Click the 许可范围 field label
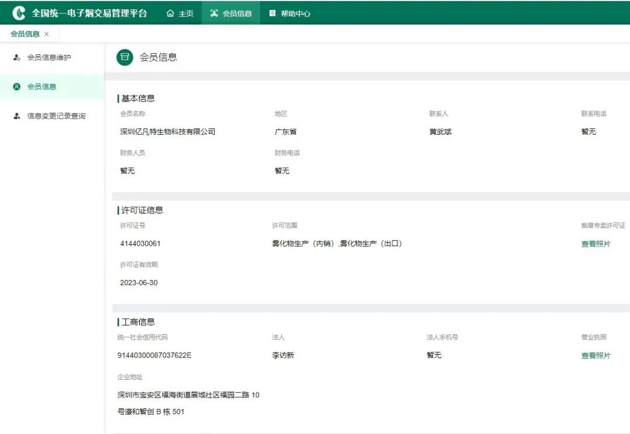This screenshot has height=434, width=630. tap(285, 225)
